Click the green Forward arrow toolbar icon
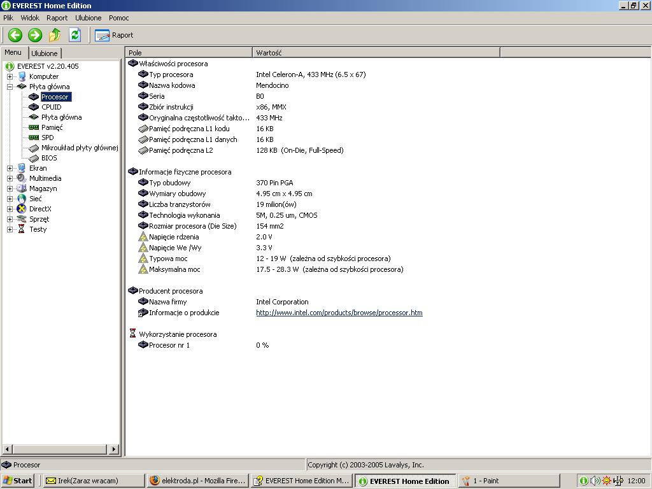Image resolution: width=652 pixels, height=489 pixels. [x=35, y=35]
